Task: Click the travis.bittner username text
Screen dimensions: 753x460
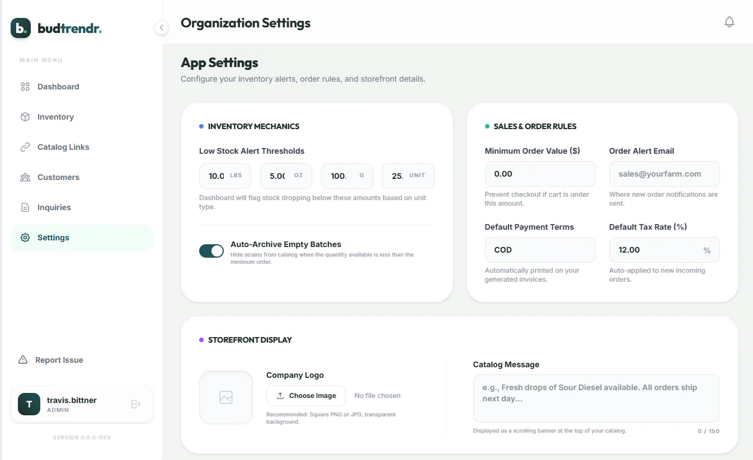Action: pyautogui.click(x=72, y=400)
